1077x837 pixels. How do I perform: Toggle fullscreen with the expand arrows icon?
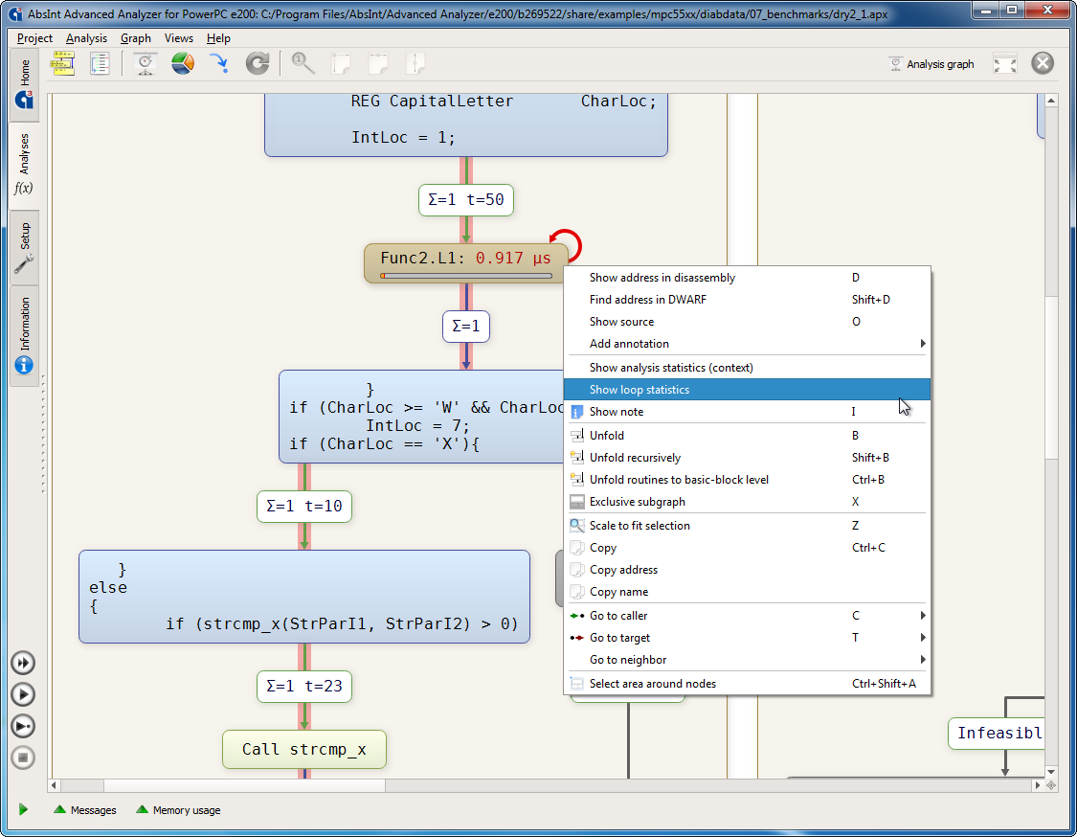tap(1005, 64)
